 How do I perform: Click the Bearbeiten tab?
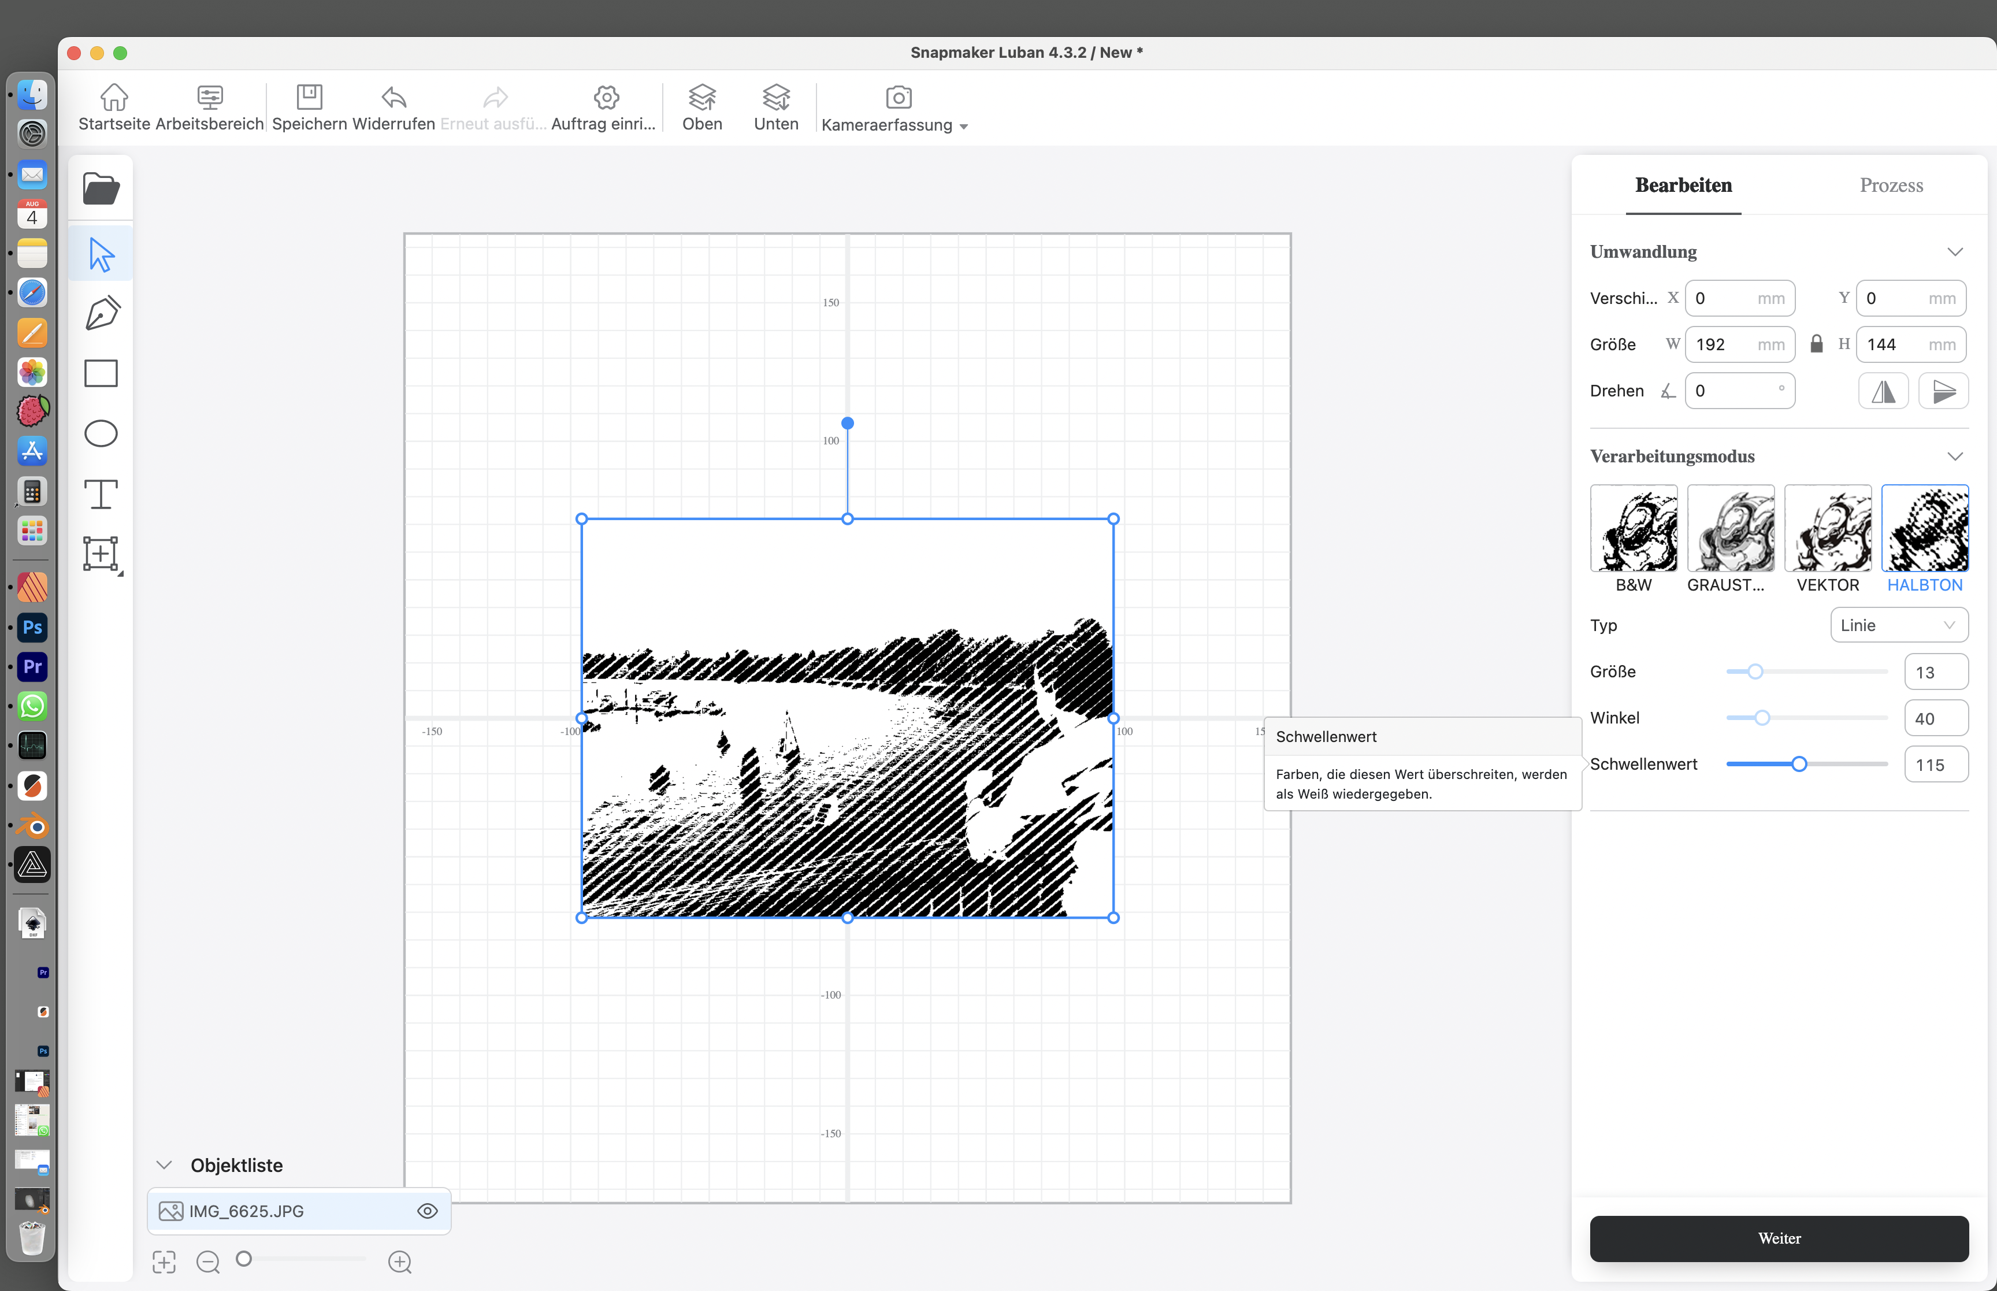[x=1683, y=186]
